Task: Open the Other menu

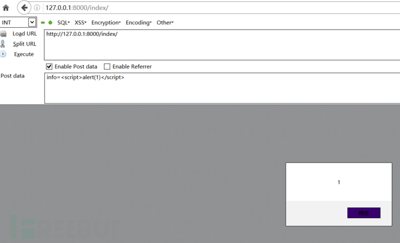Action: 165,23
